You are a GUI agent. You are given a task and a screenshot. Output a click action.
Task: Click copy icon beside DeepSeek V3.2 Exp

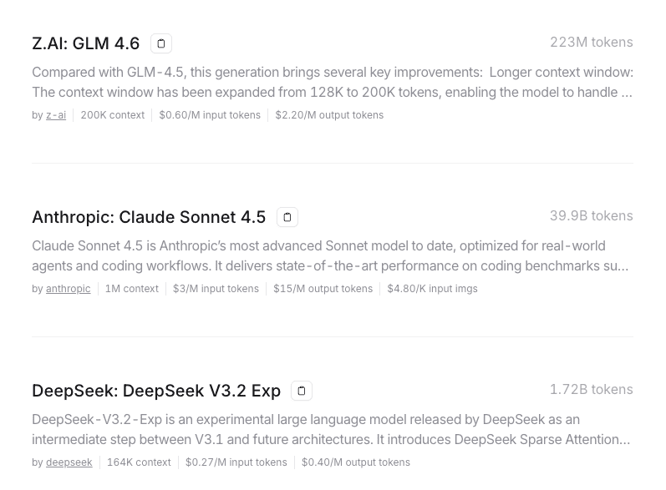point(302,391)
